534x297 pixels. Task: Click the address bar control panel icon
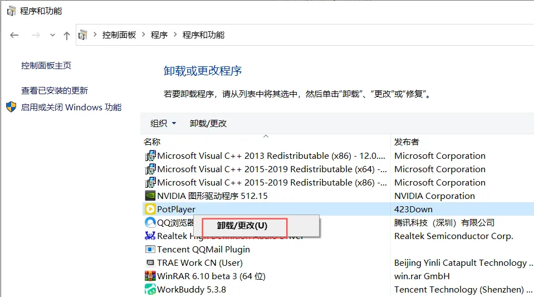click(83, 35)
